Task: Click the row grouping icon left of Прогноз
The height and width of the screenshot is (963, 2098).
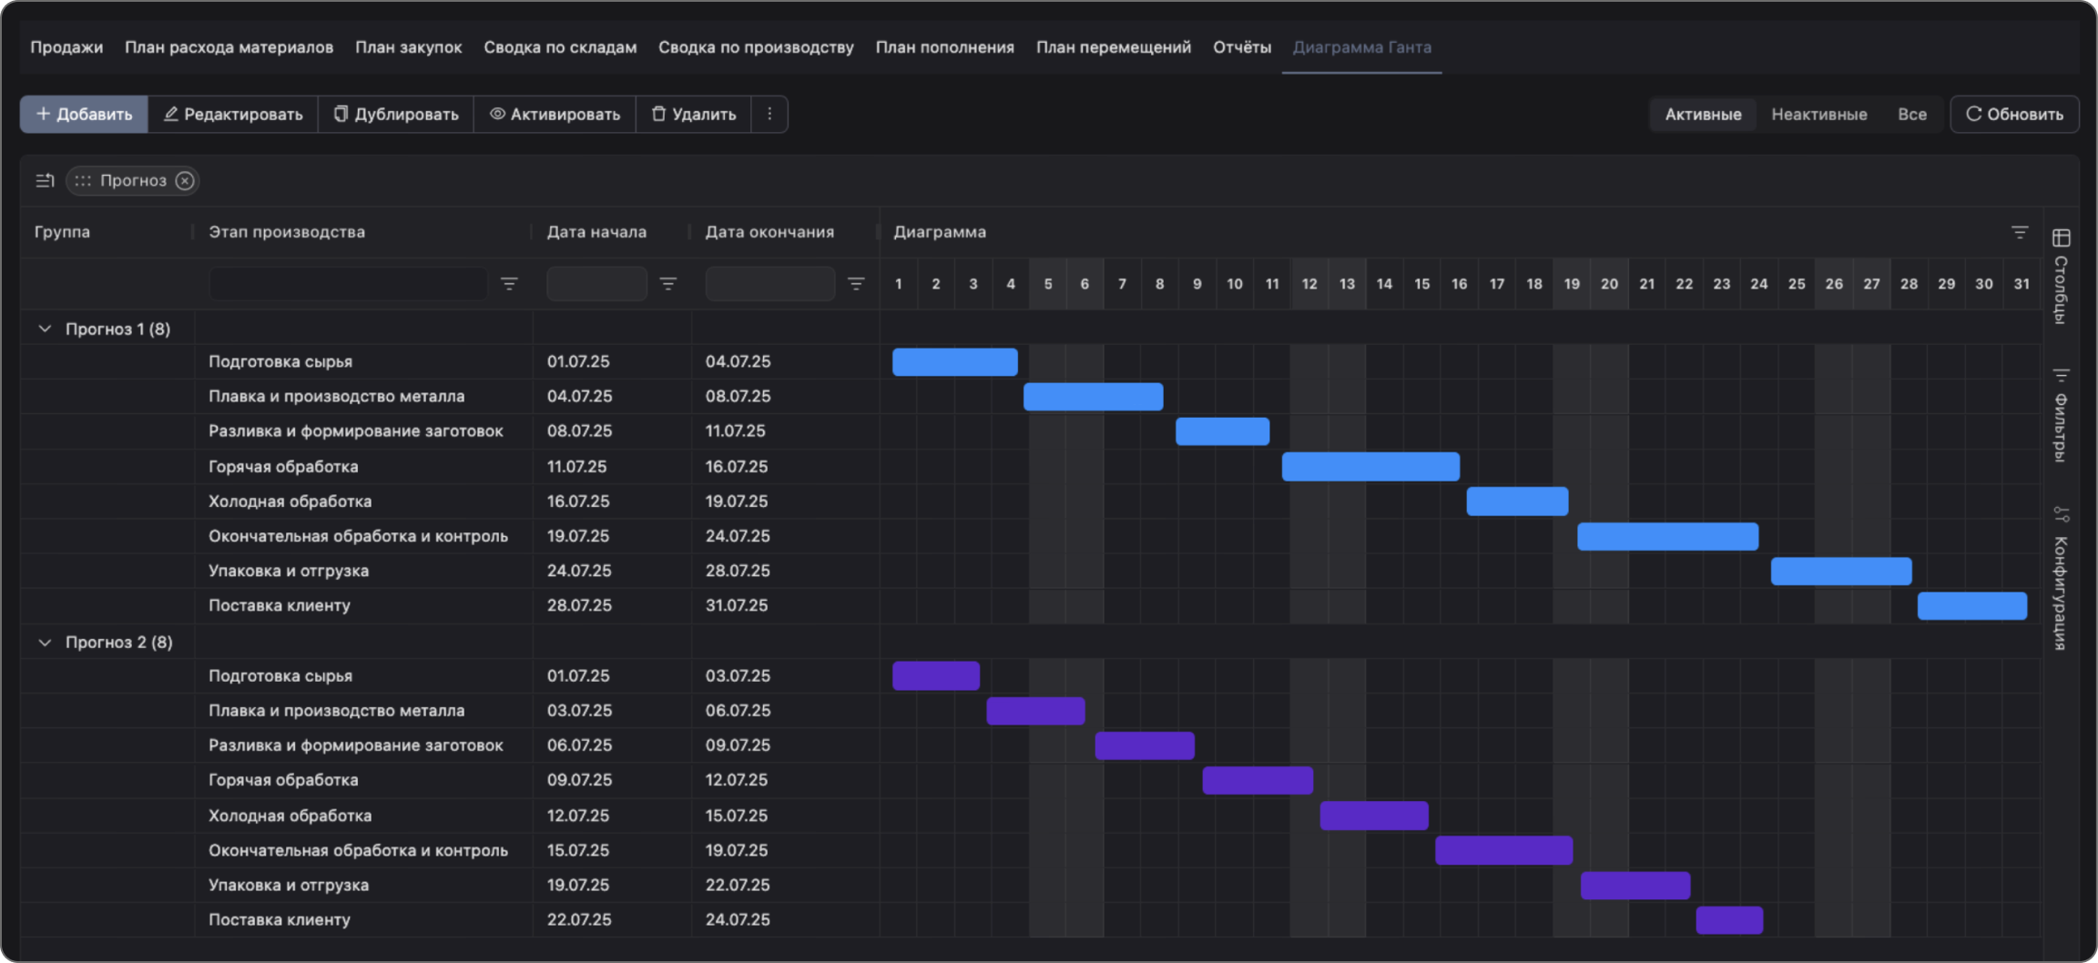Action: [x=45, y=180]
